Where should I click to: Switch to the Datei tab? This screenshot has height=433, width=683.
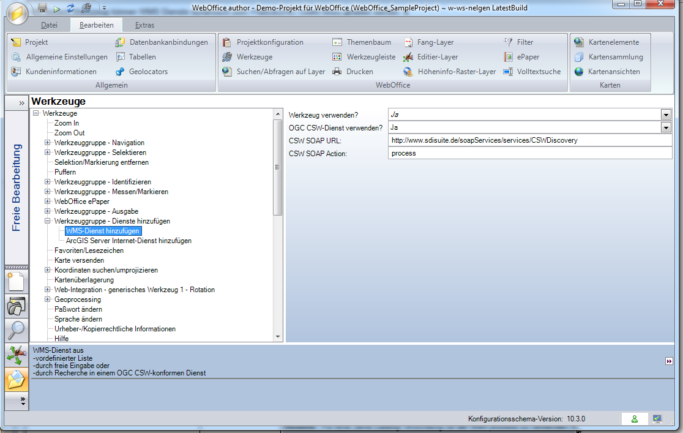pos(49,25)
